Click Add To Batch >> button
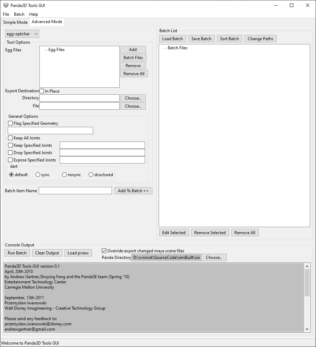This screenshot has width=316, height=347. 133,190
